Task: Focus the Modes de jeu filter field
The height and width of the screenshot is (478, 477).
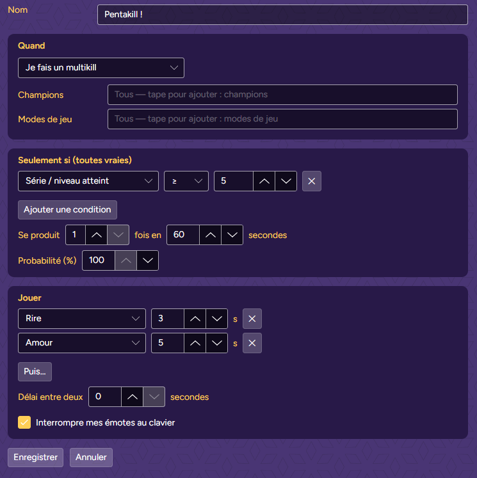Action: pyautogui.click(x=282, y=119)
